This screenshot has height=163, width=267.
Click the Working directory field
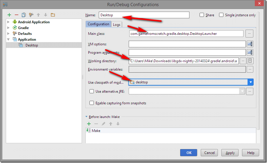click(x=184, y=61)
